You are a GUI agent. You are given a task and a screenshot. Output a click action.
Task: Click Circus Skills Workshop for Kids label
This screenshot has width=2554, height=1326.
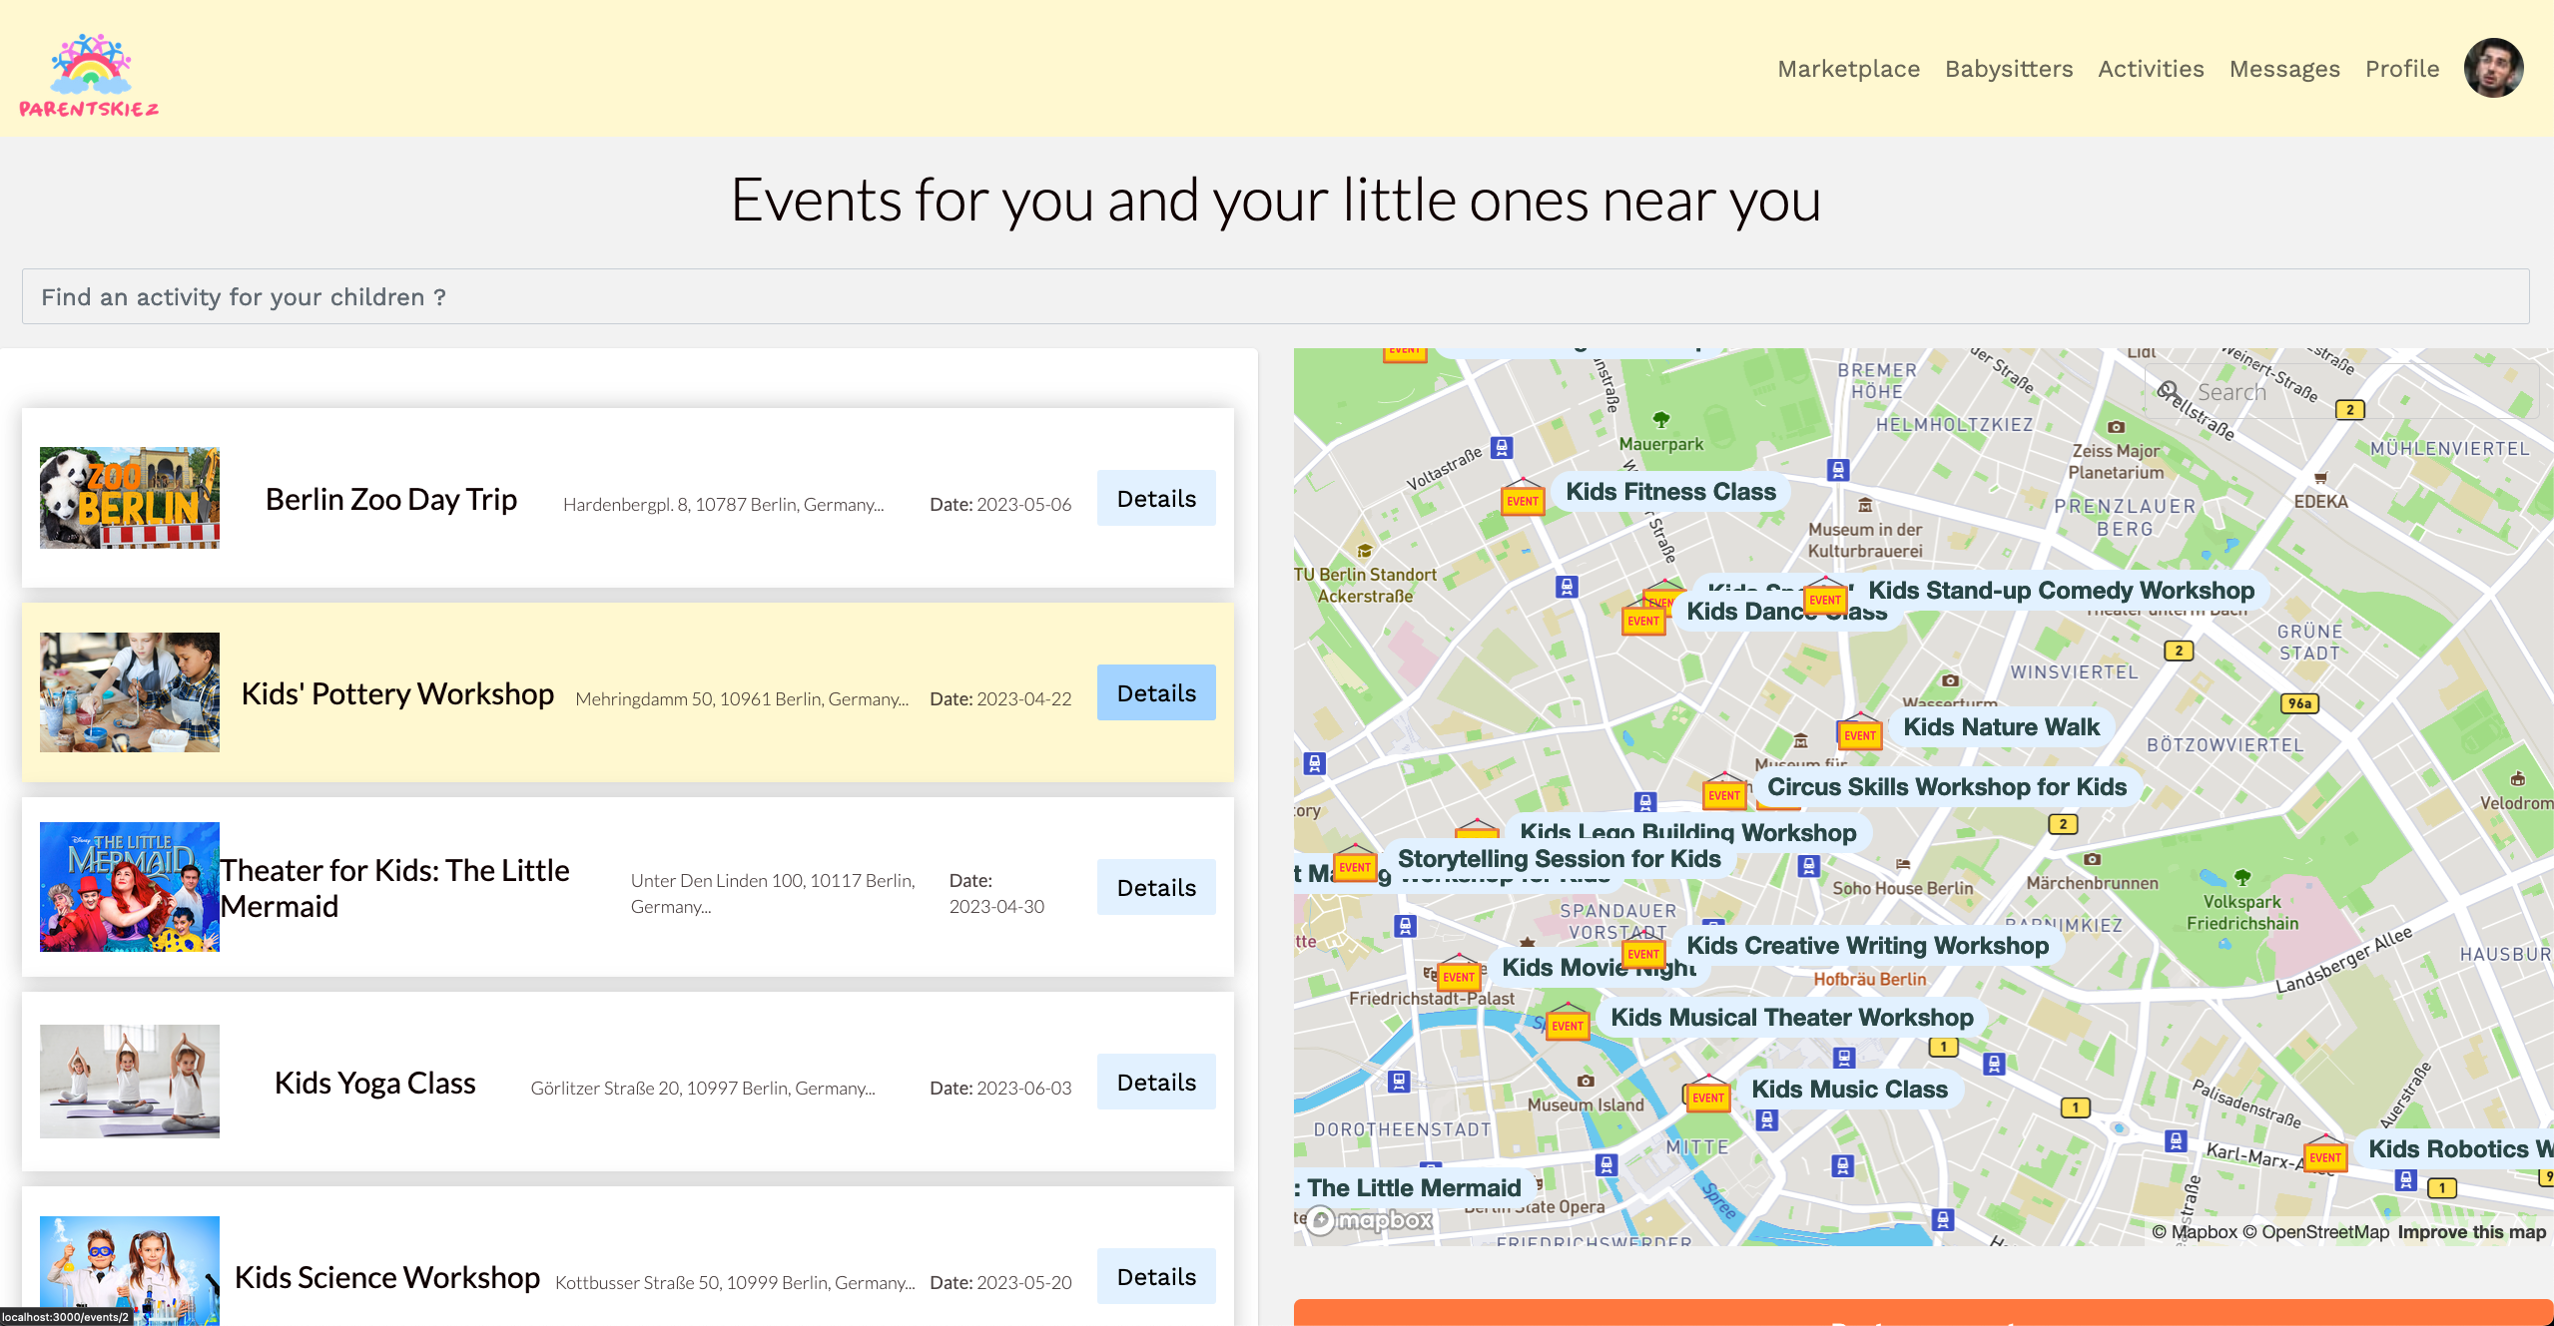click(1947, 786)
